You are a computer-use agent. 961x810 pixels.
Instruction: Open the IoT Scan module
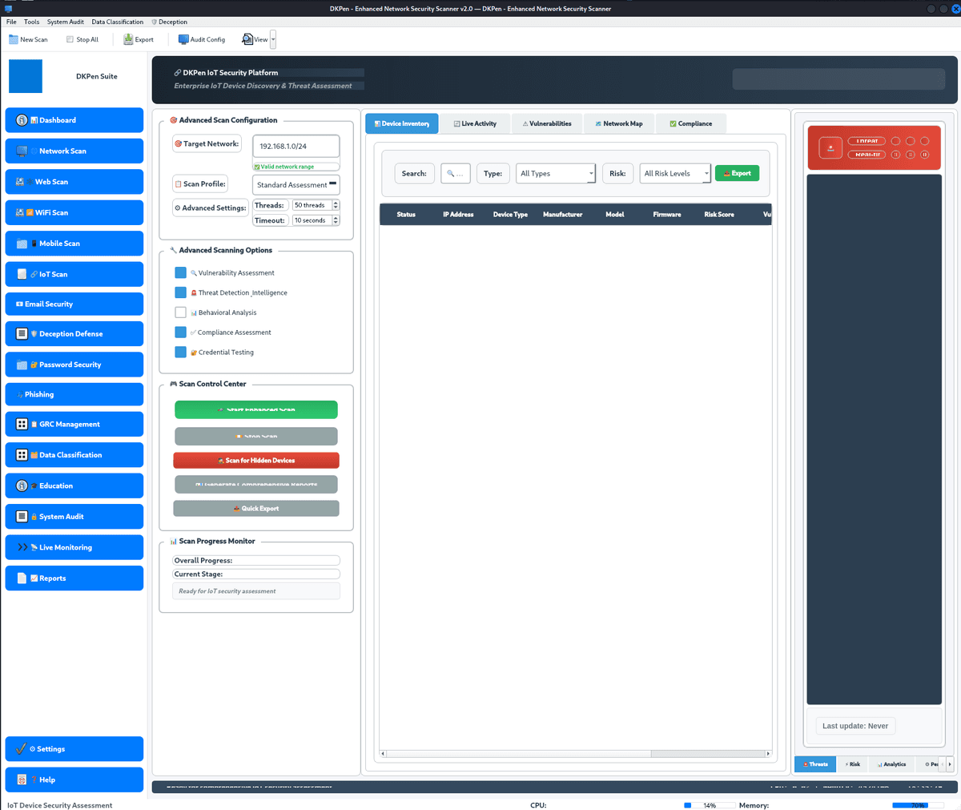tap(74, 273)
